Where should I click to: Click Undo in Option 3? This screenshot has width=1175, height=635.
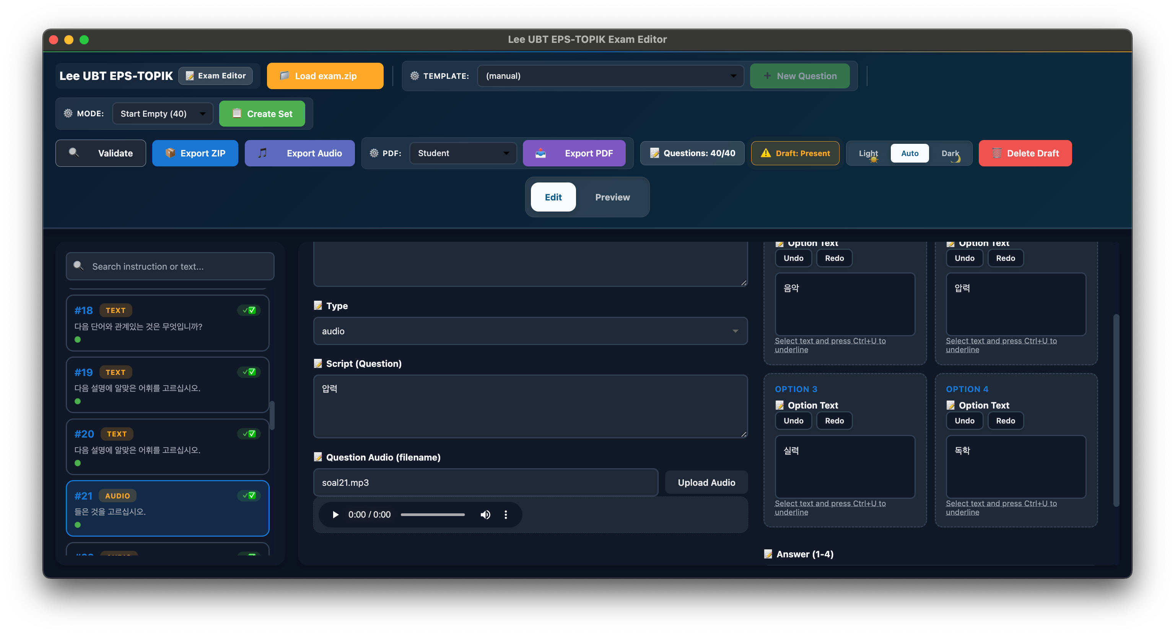[793, 420]
